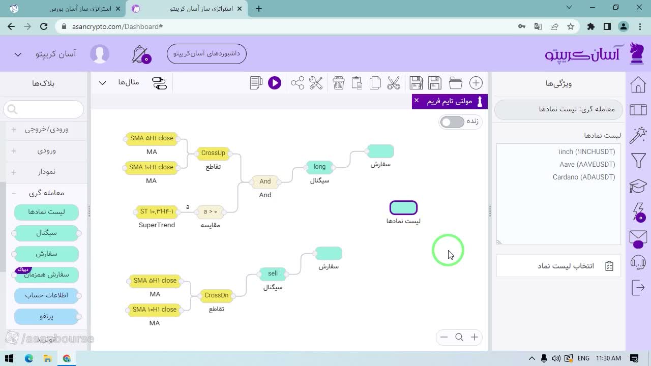651x366 pixels.
Task: Open the folder icon in toolbar
Action: coord(456,83)
